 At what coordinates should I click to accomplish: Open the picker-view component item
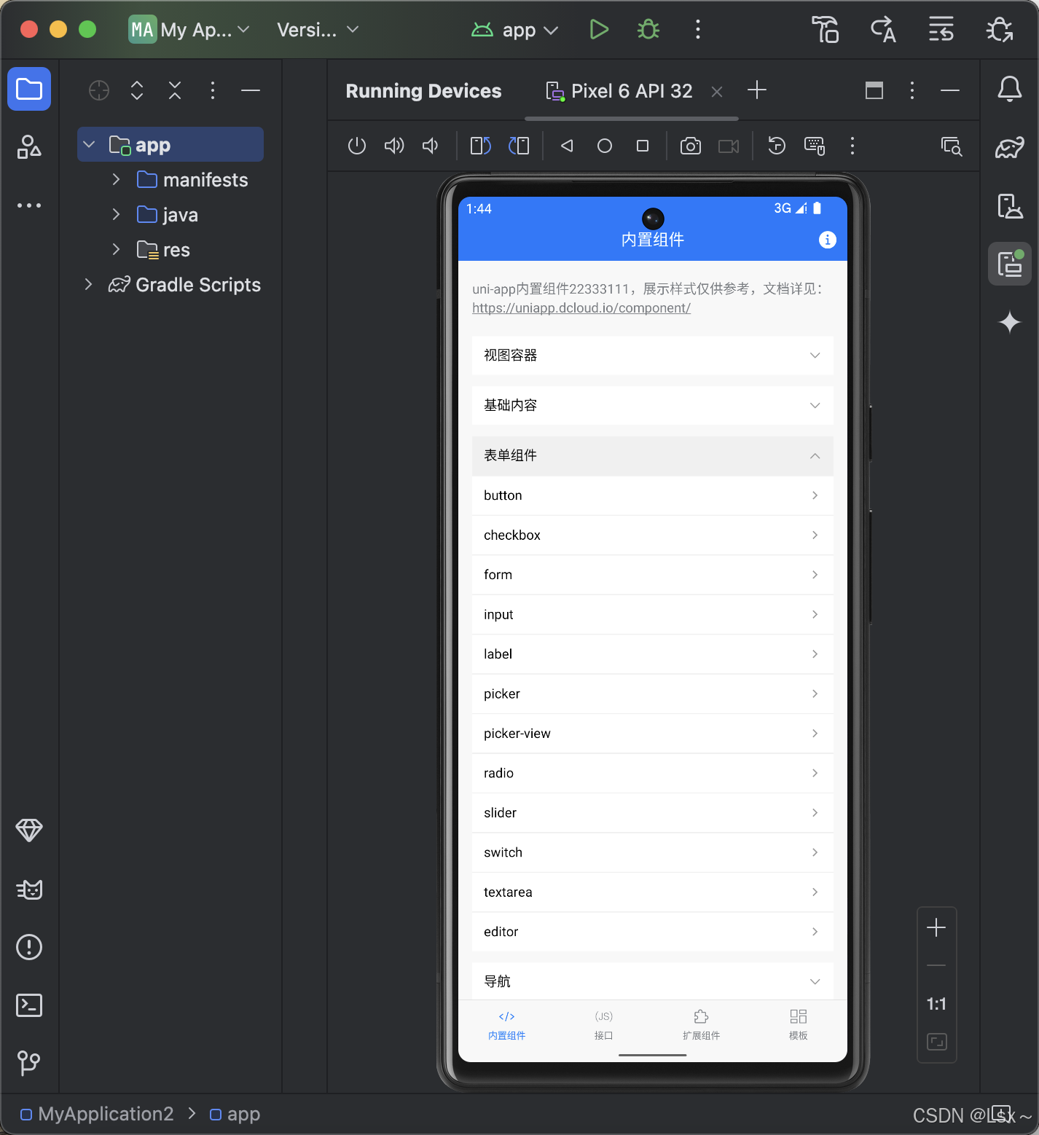(653, 734)
